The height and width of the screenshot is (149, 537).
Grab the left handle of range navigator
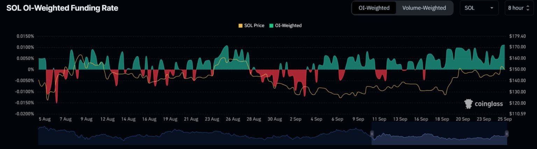tap(372, 134)
